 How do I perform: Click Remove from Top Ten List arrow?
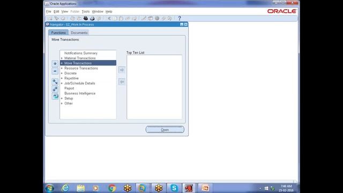pyautogui.click(x=122, y=82)
